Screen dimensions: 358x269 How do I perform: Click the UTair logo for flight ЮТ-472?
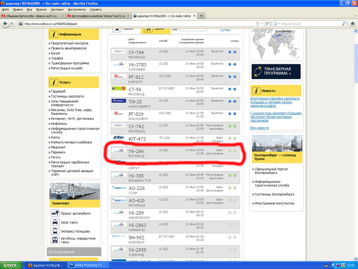119,138
